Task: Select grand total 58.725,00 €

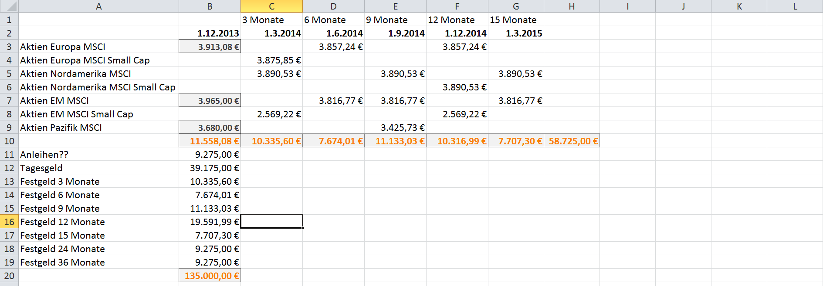Action: coord(572,141)
